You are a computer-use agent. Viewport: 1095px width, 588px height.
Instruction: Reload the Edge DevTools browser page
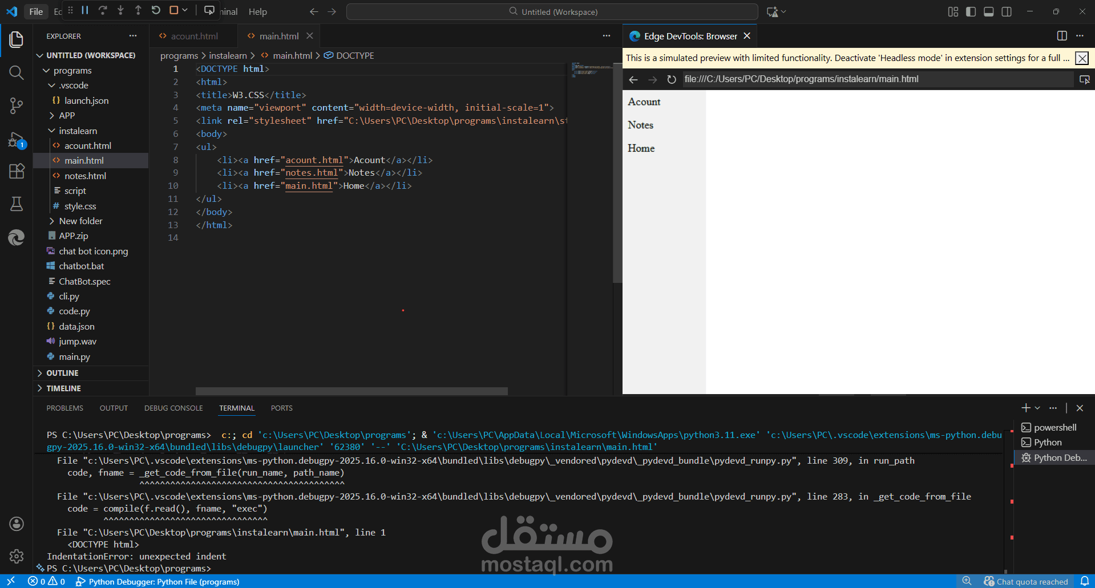(672, 79)
